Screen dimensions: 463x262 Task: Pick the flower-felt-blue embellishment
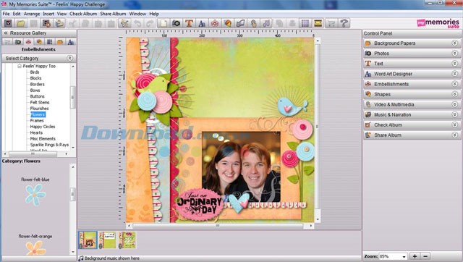[35, 195]
